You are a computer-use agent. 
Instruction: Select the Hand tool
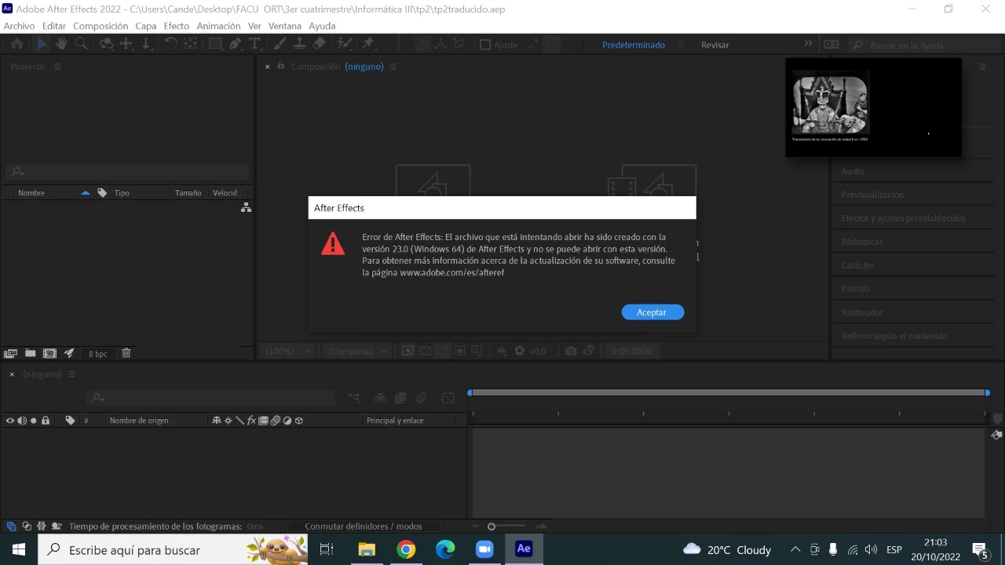[x=61, y=44]
